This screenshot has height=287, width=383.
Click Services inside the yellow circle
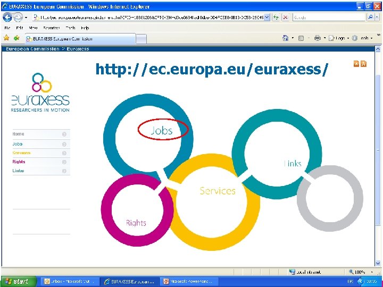pyautogui.click(x=218, y=191)
